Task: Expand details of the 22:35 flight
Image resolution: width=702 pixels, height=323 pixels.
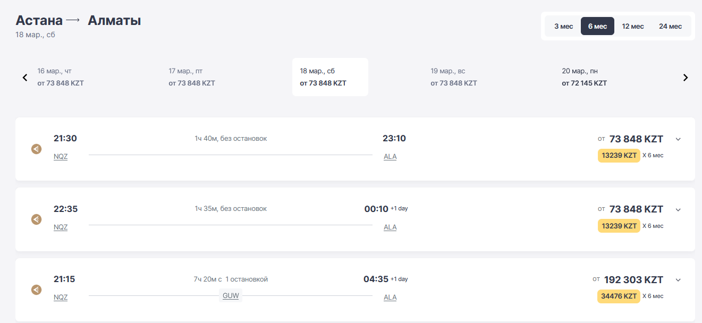Action: pos(678,209)
